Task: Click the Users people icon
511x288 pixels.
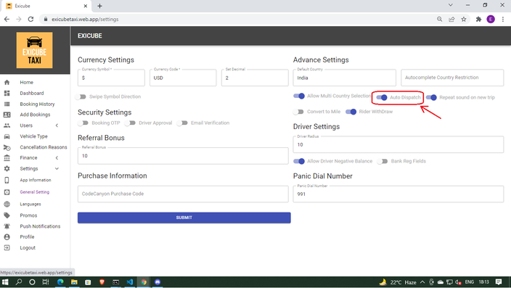Action: (7, 126)
